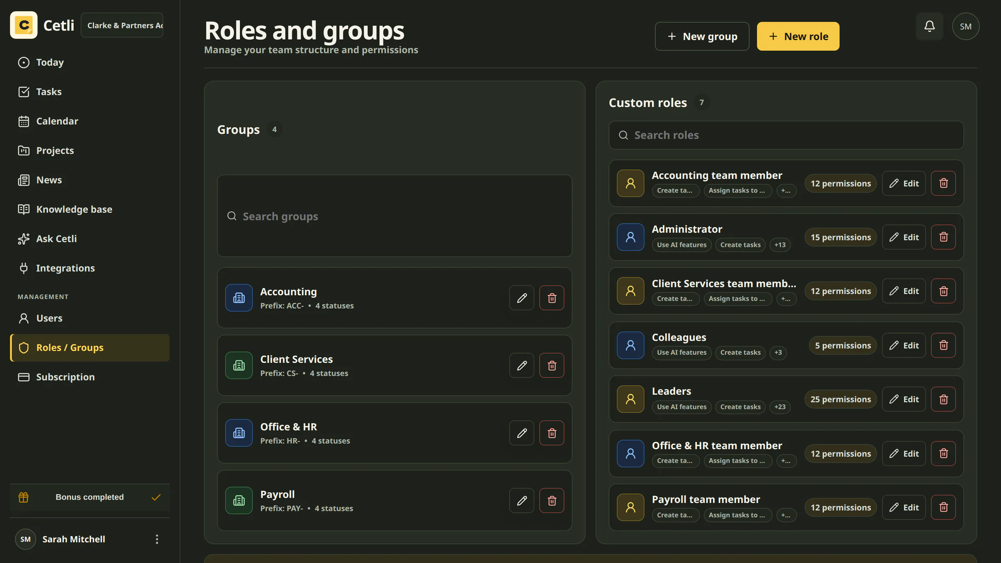Click the Sarah Mitchell name in sidebar
Viewport: 1001px width, 563px height.
coord(74,539)
